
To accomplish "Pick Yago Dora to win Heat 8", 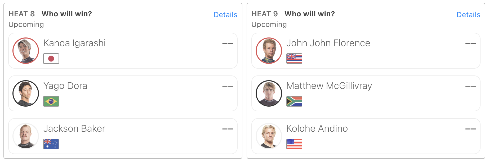I will pyautogui.click(x=123, y=93).
